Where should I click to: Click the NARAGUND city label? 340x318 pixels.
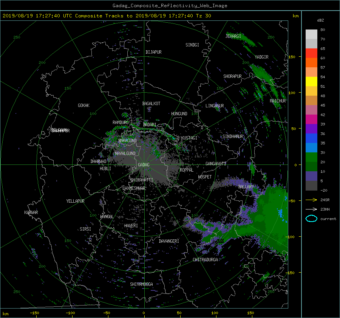click(128, 141)
